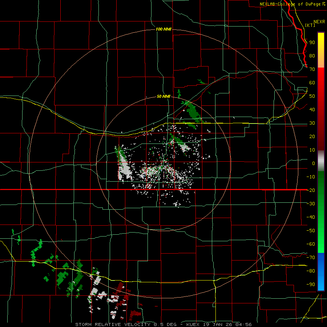Click the 30 value on velocity scale
This screenshot has height=327, width=327.
coord(312,123)
